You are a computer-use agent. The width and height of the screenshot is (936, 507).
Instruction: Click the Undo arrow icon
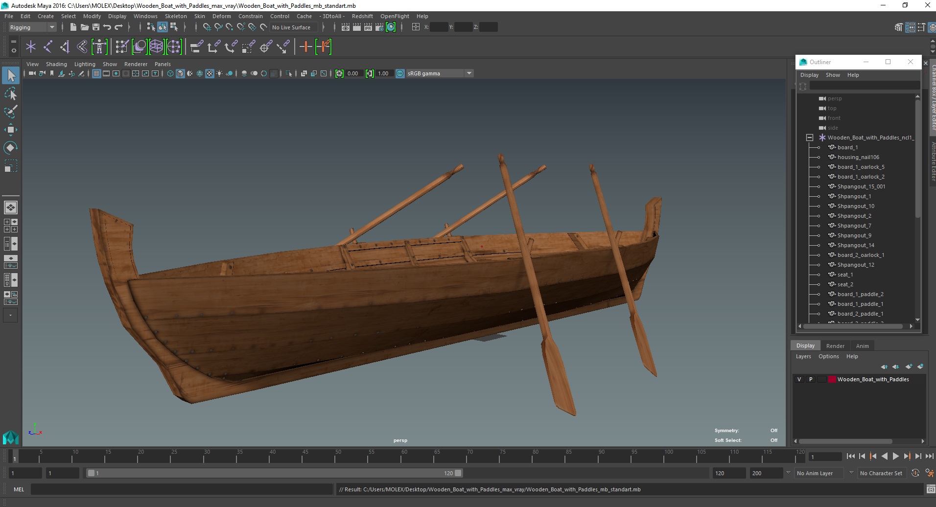pyautogui.click(x=107, y=27)
